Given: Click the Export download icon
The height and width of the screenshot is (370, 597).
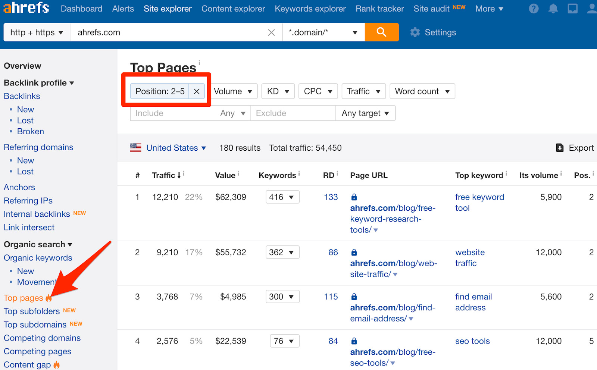Looking at the screenshot, I should [560, 148].
